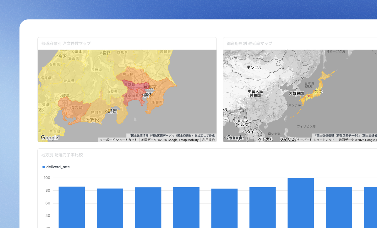The height and width of the screenshot is (228, 377).
Task: Select the 都道府県別 遅延率マップ panel title
Action: pyautogui.click(x=249, y=44)
